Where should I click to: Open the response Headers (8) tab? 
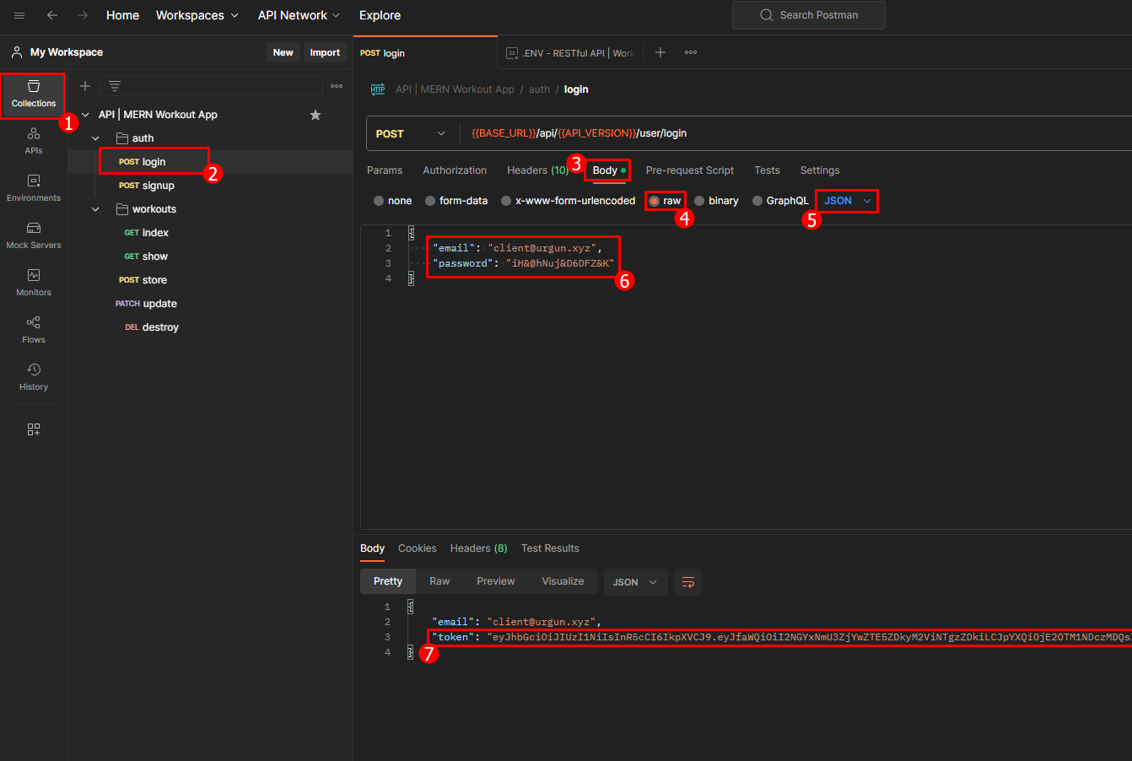478,548
